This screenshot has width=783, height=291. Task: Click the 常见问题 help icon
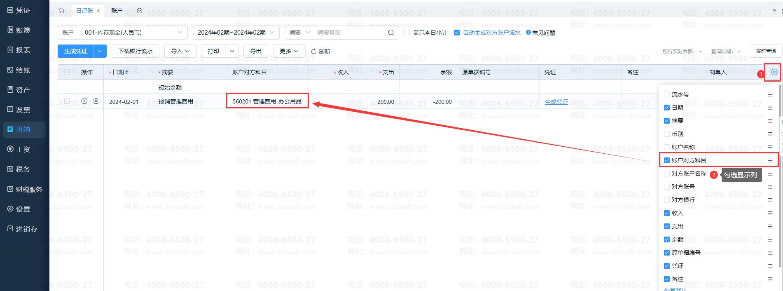[528, 33]
